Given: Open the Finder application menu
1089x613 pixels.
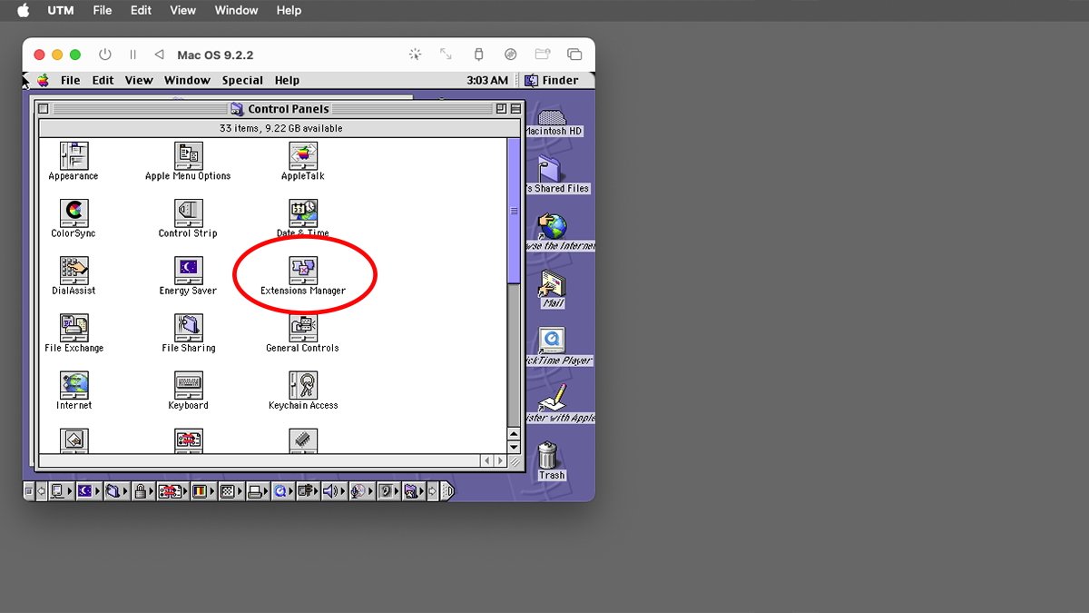Looking at the screenshot, I should [552, 80].
